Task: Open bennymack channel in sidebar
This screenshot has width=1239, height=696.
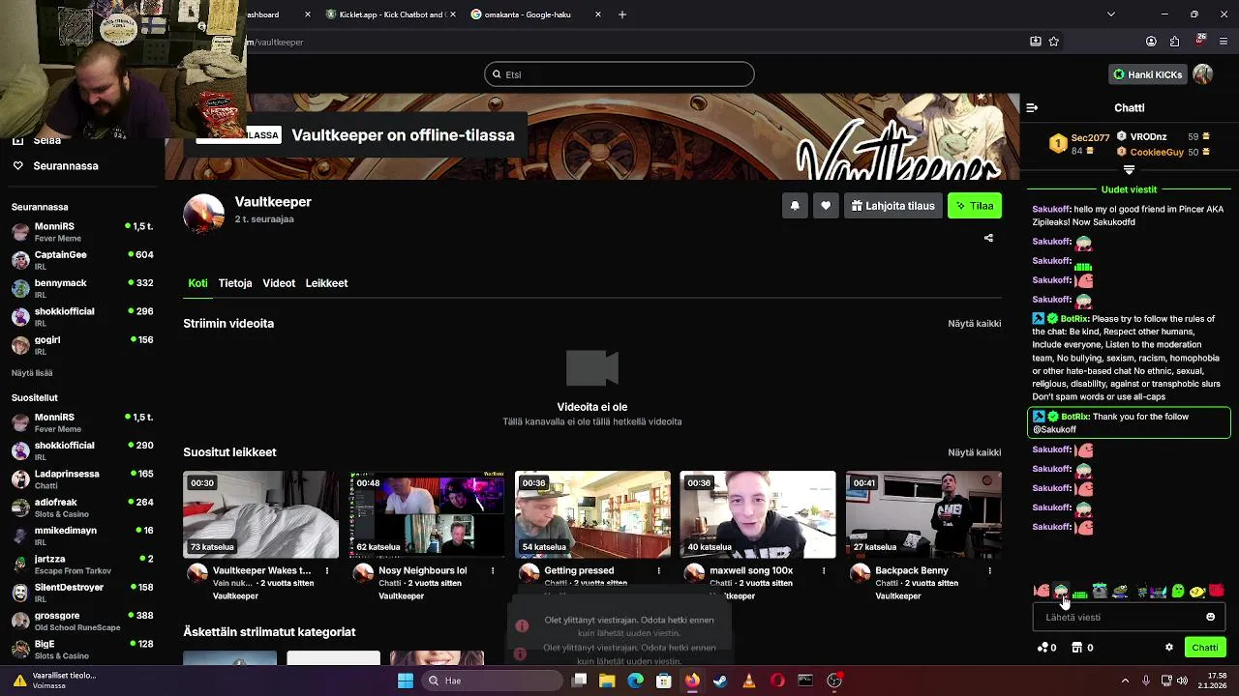Action: tap(82, 288)
